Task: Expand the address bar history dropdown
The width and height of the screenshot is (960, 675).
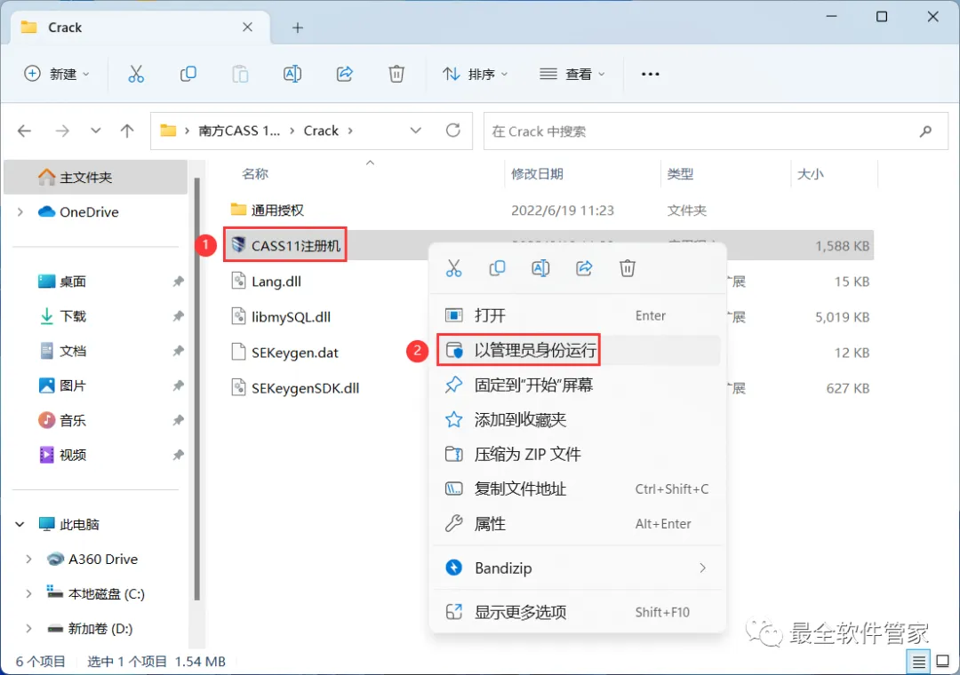Action: point(416,131)
